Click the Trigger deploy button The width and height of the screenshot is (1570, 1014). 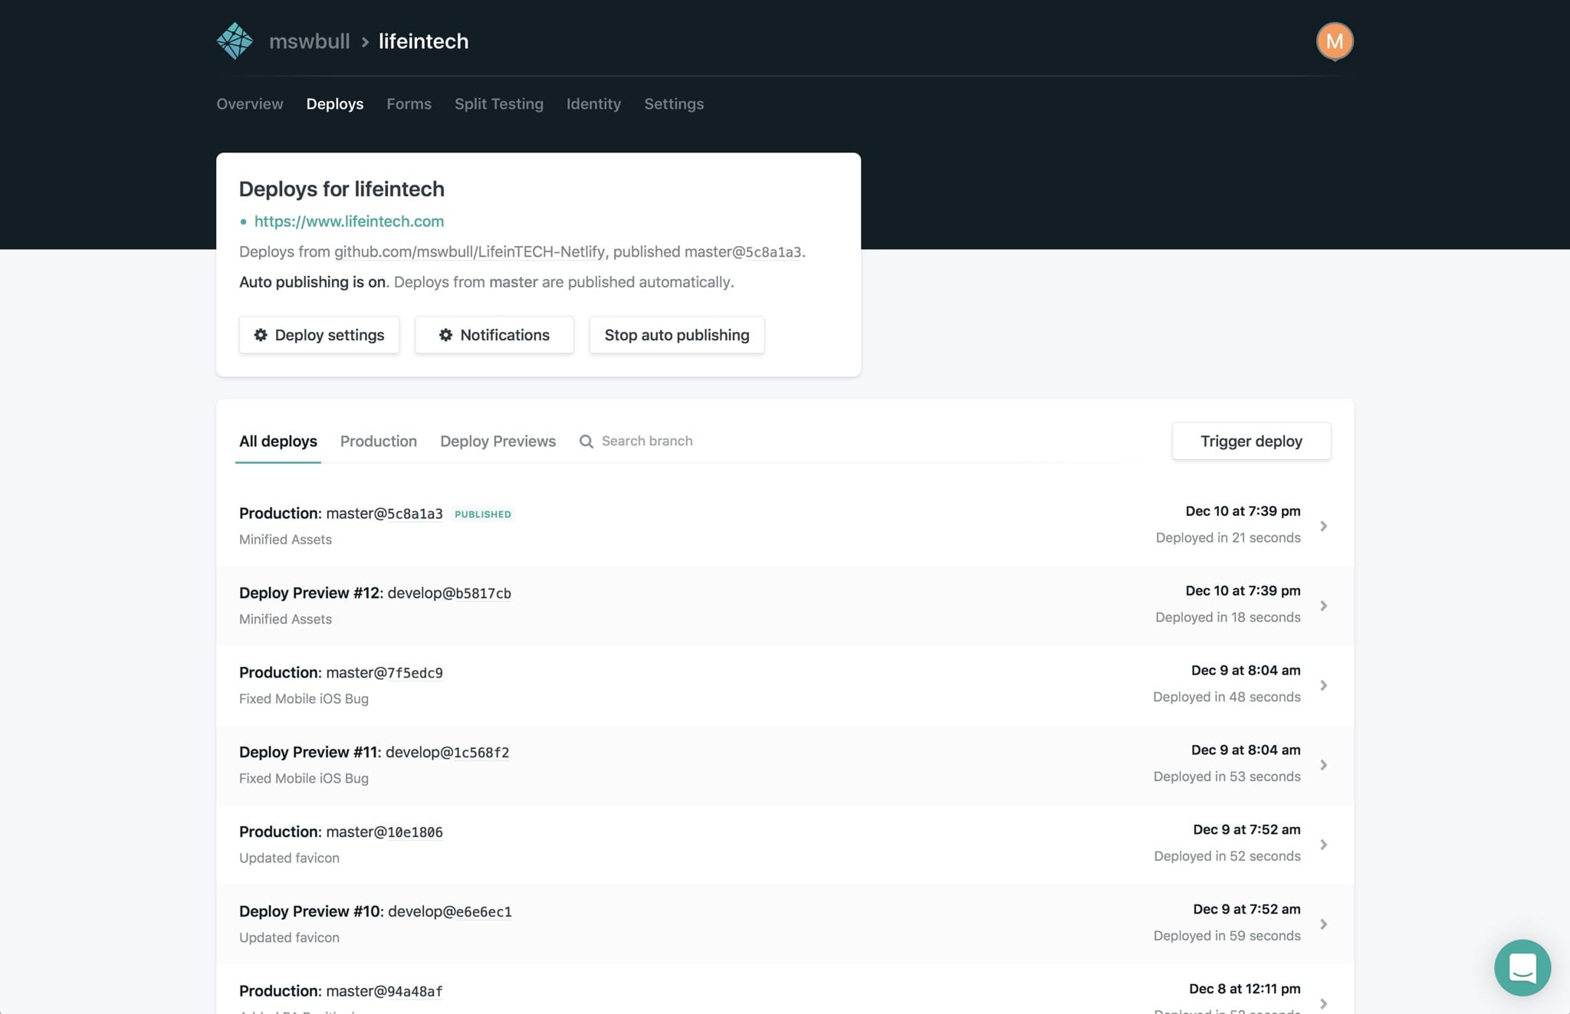pyautogui.click(x=1251, y=441)
